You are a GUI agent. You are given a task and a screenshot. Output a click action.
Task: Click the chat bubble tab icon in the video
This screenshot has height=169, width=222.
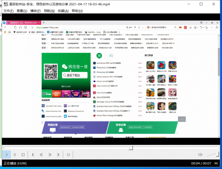point(111,56)
